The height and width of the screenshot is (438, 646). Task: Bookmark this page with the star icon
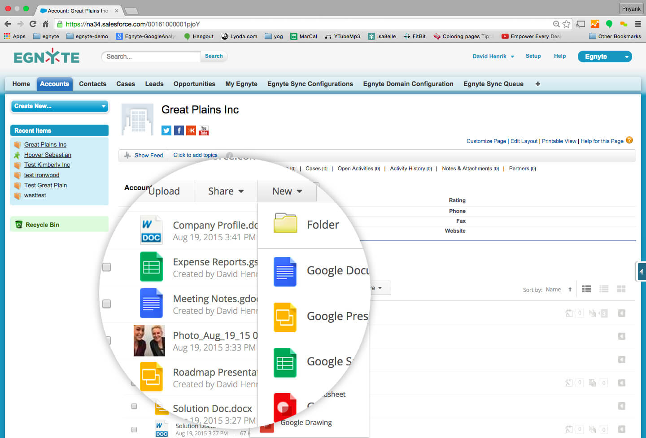coord(567,24)
